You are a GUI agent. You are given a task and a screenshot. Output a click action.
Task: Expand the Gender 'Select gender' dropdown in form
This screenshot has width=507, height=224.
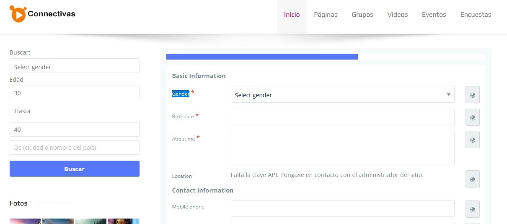(342, 95)
